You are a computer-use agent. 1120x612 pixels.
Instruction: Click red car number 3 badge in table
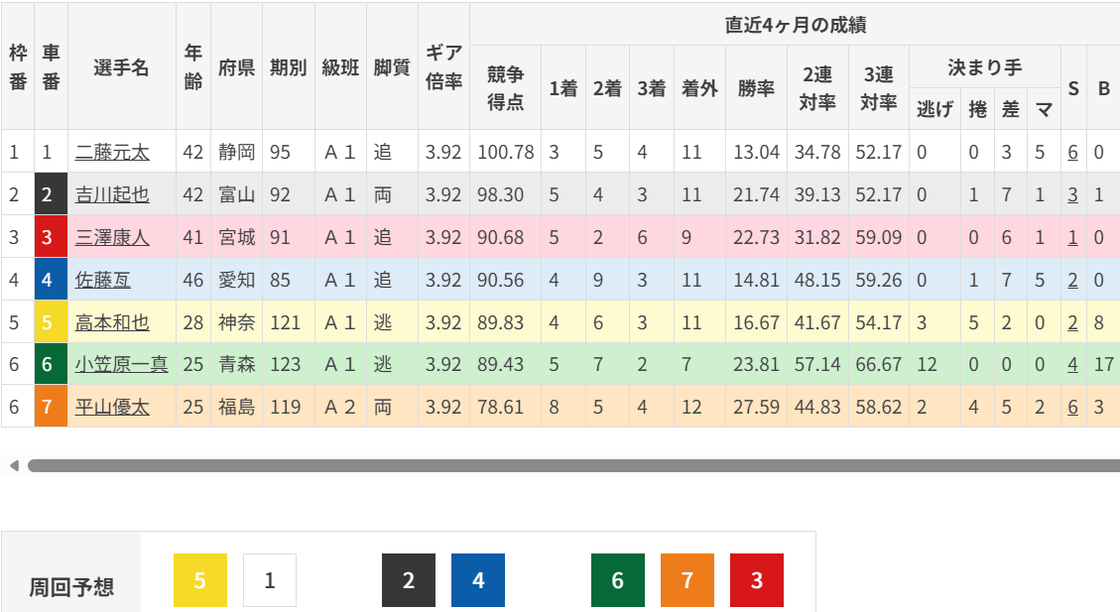pyautogui.click(x=48, y=238)
